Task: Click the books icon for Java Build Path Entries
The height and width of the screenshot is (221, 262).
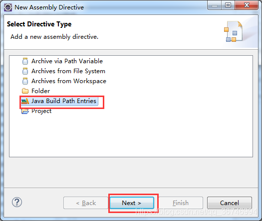Action: pyautogui.click(x=25, y=101)
